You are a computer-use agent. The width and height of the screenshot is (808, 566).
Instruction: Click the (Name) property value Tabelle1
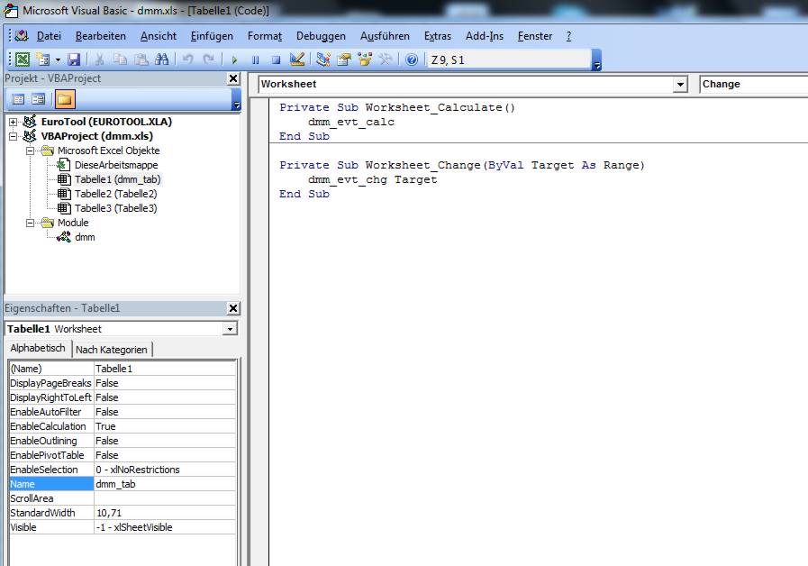click(165, 369)
